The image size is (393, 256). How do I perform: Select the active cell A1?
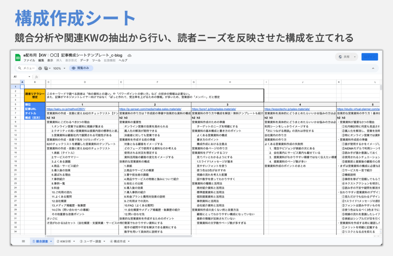22,87
